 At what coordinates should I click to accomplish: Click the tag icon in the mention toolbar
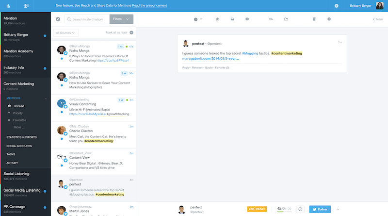(x=247, y=19)
